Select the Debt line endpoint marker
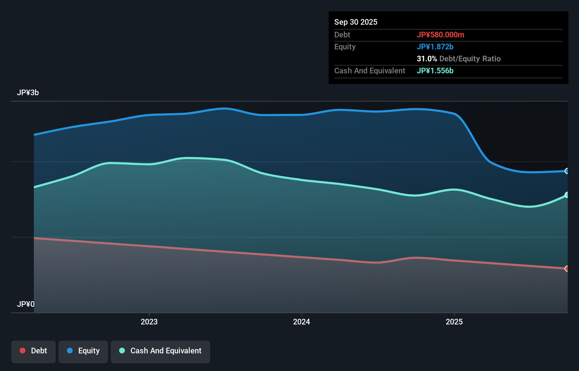 [567, 269]
